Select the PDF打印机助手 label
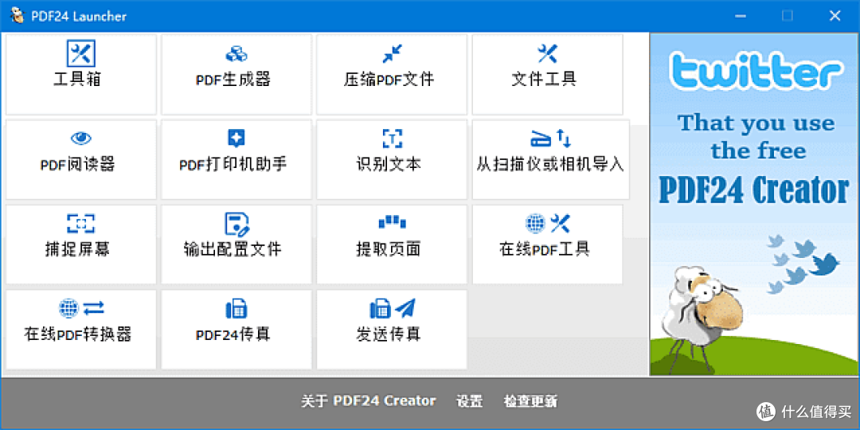860x430 pixels. point(233,165)
